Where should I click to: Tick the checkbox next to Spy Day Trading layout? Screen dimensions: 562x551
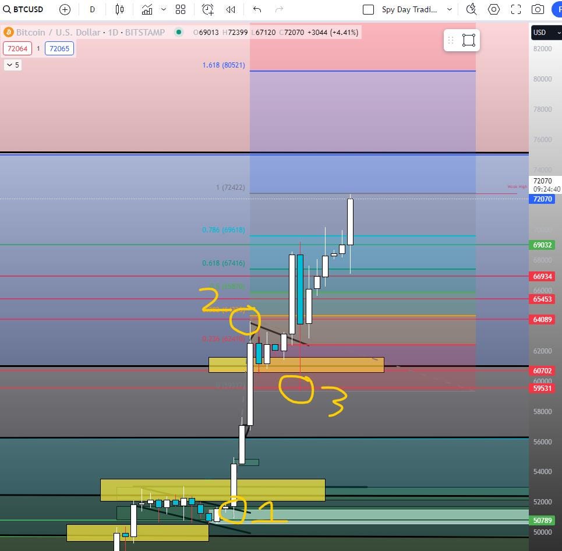367,9
